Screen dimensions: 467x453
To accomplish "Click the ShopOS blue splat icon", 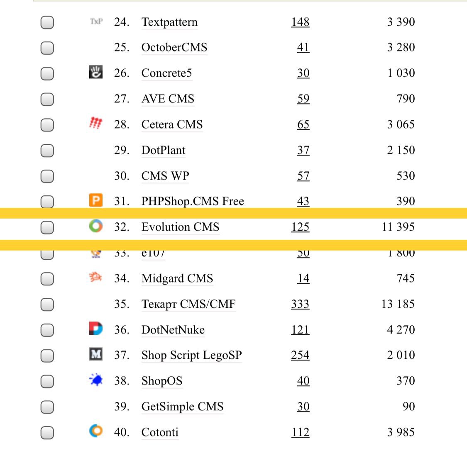I will [x=96, y=380].
